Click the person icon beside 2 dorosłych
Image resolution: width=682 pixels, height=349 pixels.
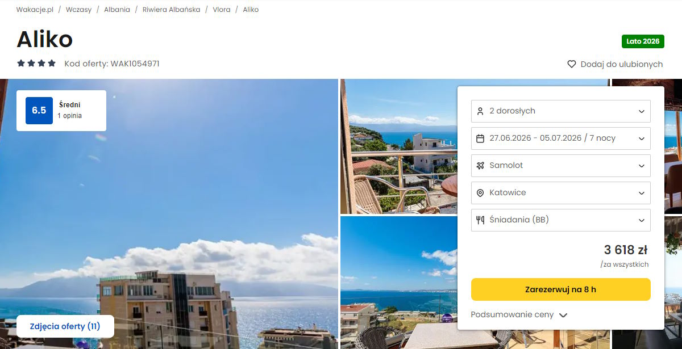[x=480, y=111]
